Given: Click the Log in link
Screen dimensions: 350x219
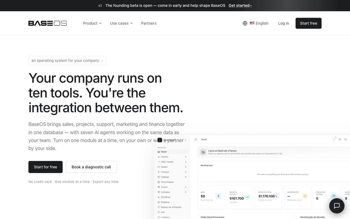Looking at the screenshot, I should [x=283, y=23].
